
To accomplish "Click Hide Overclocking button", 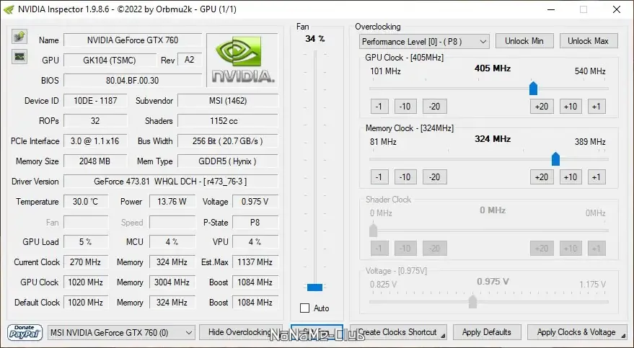I will point(241,332).
